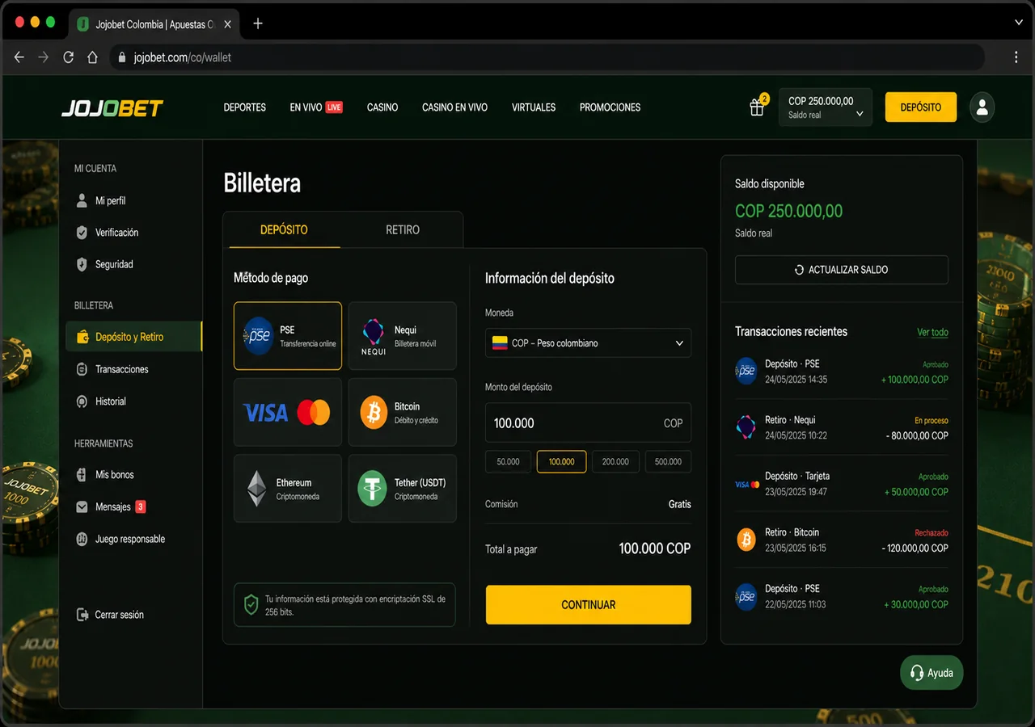The width and height of the screenshot is (1035, 727).
Task: Click the browser address bar
Action: 547,57
